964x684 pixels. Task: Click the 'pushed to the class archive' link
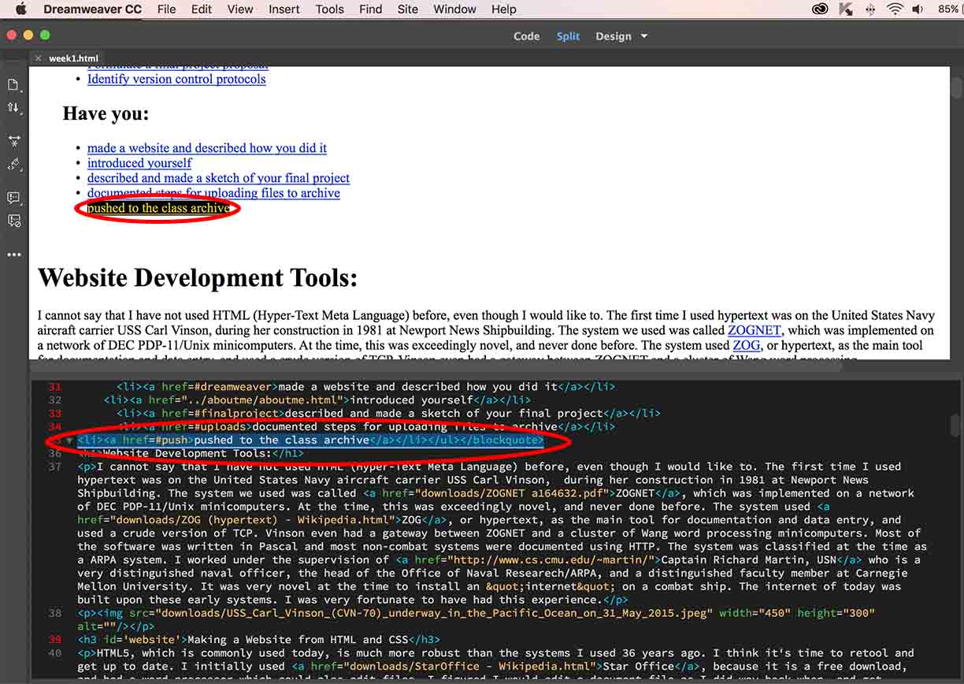pos(158,208)
